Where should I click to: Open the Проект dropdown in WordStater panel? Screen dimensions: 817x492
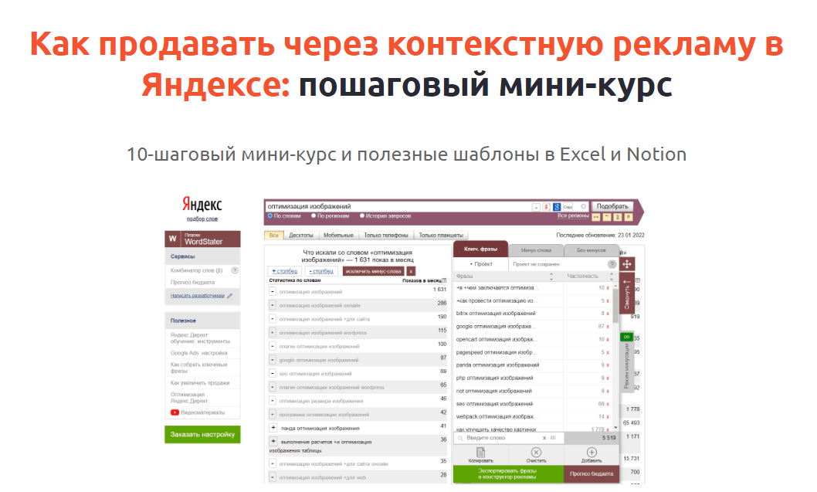click(x=481, y=263)
